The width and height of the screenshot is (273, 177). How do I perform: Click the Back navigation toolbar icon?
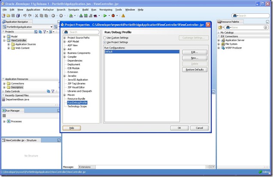[53, 15]
